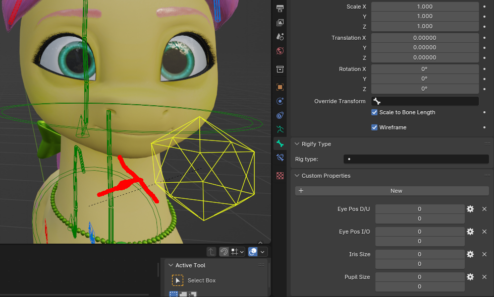Open the orange Object properties tab
The image size is (494, 297).
(x=280, y=87)
